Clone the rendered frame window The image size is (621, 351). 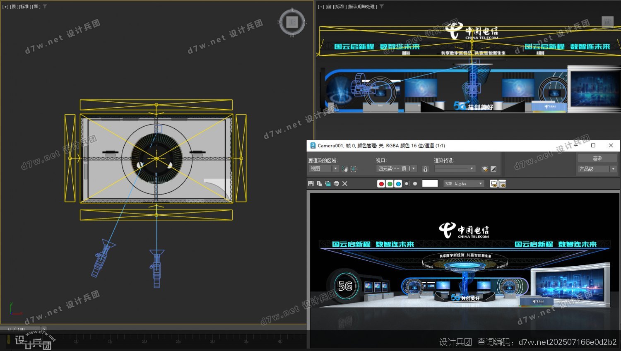327,184
